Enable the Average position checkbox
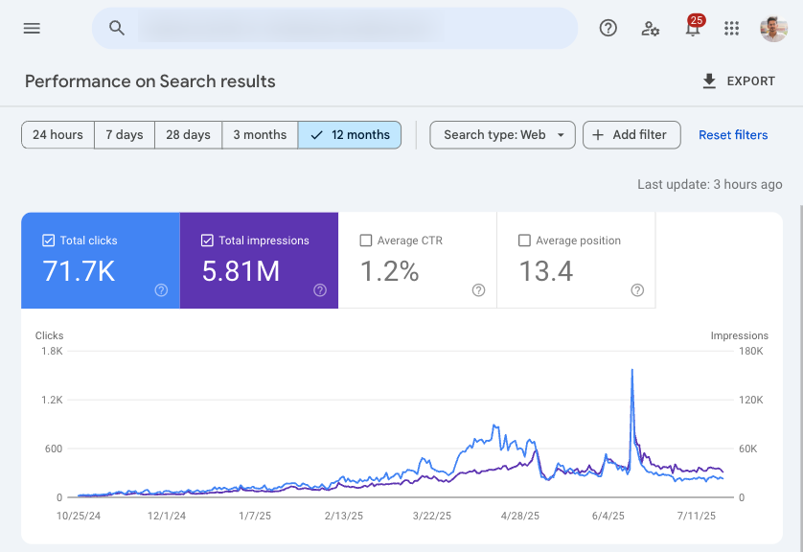Viewport: 803px width, 552px height. [523, 241]
